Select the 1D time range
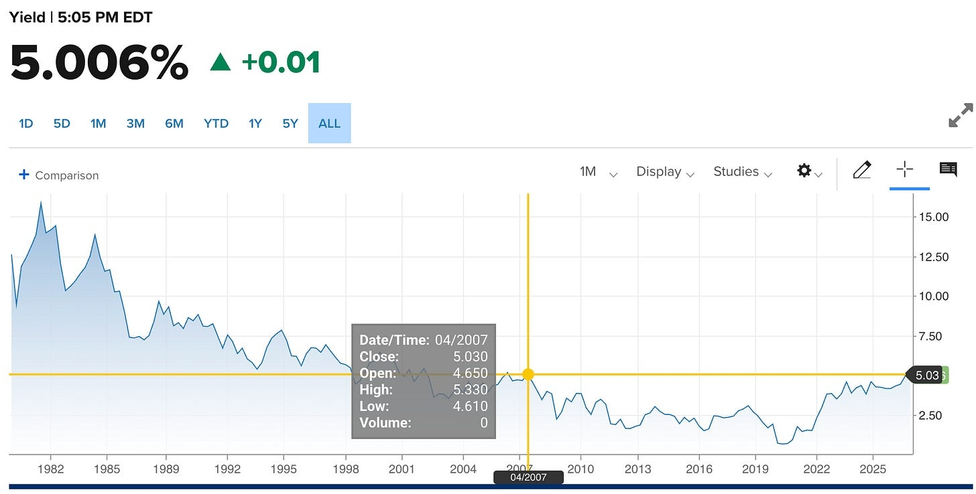 point(25,123)
